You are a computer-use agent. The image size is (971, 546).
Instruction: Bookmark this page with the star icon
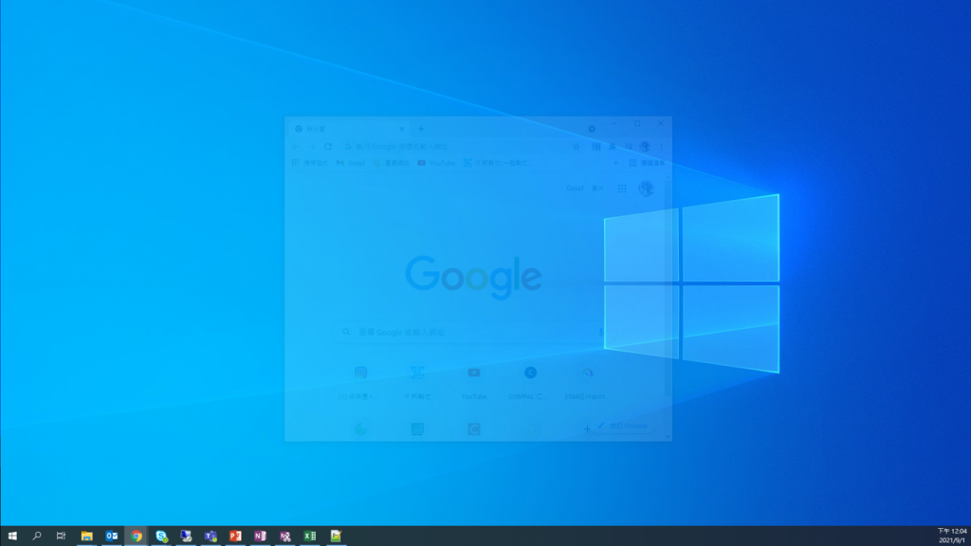(x=576, y=147)
